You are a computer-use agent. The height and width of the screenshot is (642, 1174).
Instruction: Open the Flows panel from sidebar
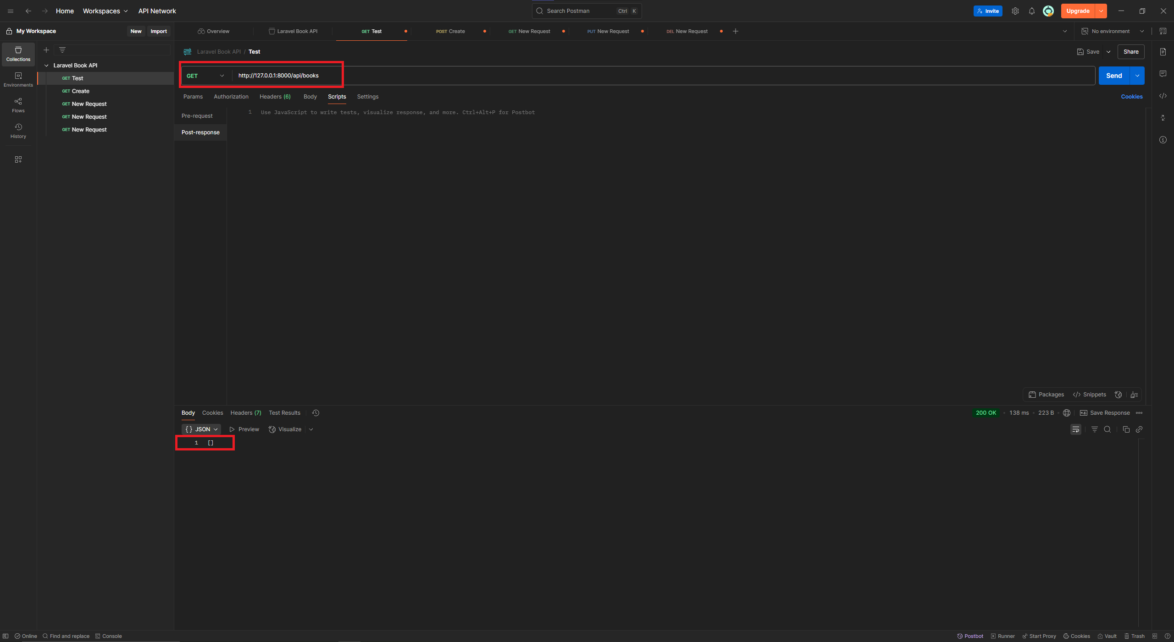tap(18, 105)
